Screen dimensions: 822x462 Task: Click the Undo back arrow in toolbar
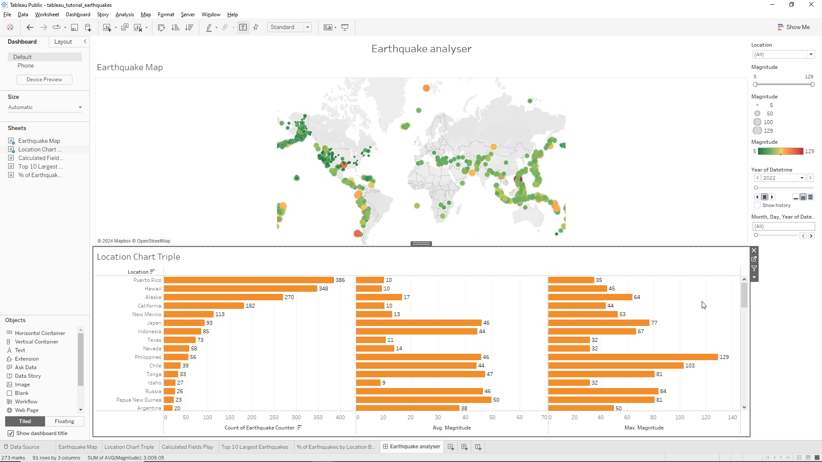[30, 27]
